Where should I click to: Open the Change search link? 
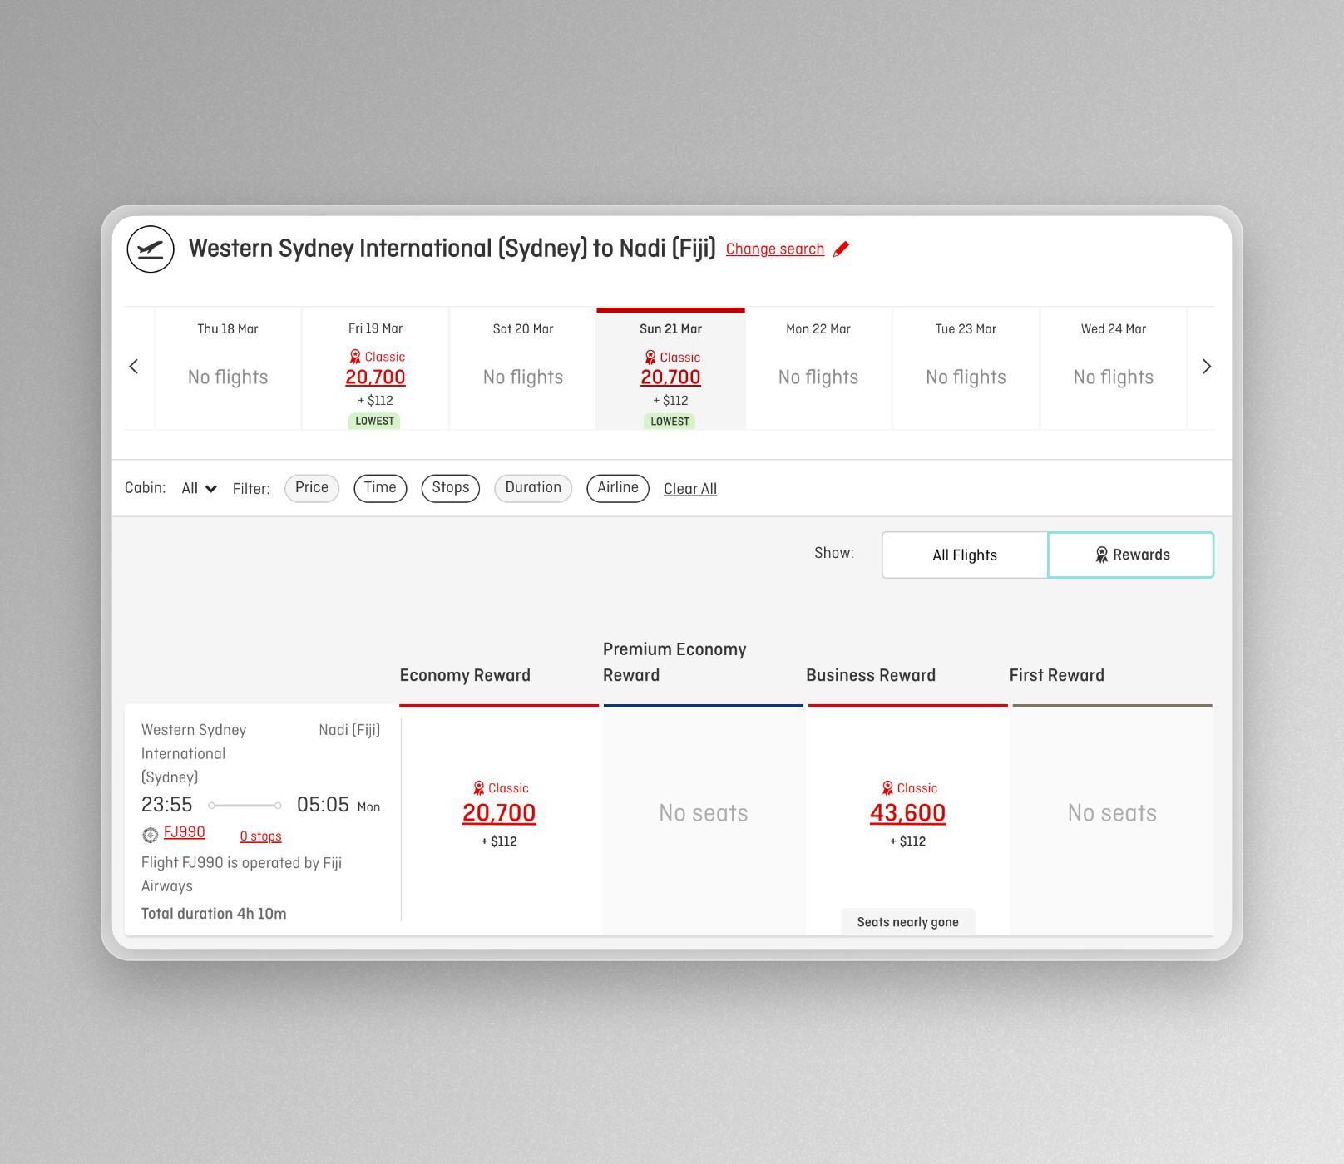(x=775, y=249)
